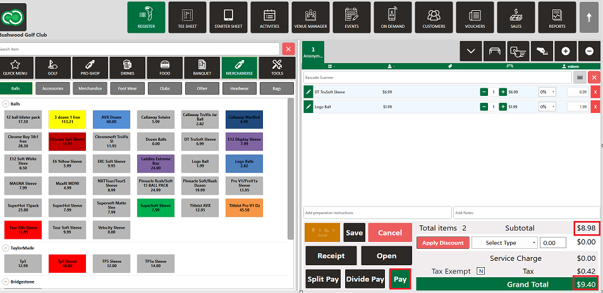The image size is (603, 293).
Task: Clear the item search with red X
Action: [x=288, y=49]
